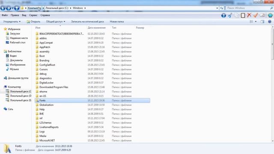Click the Открыть button
Screen dimensions: 274x154
(x=33, y=22)
